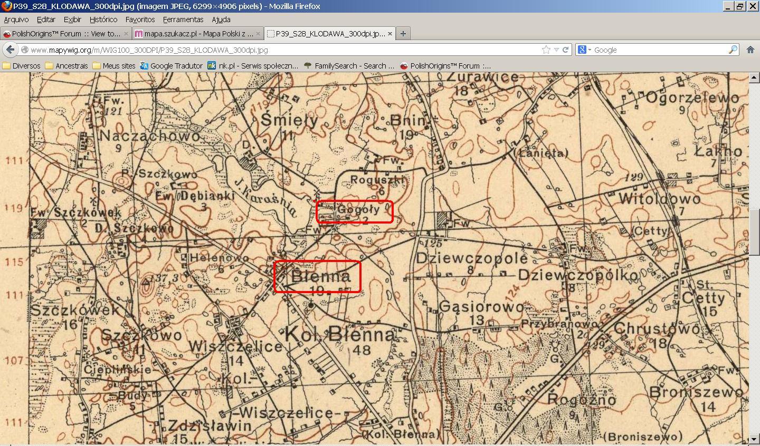Click the vertical scrollbar up arrow

[754, 77]
